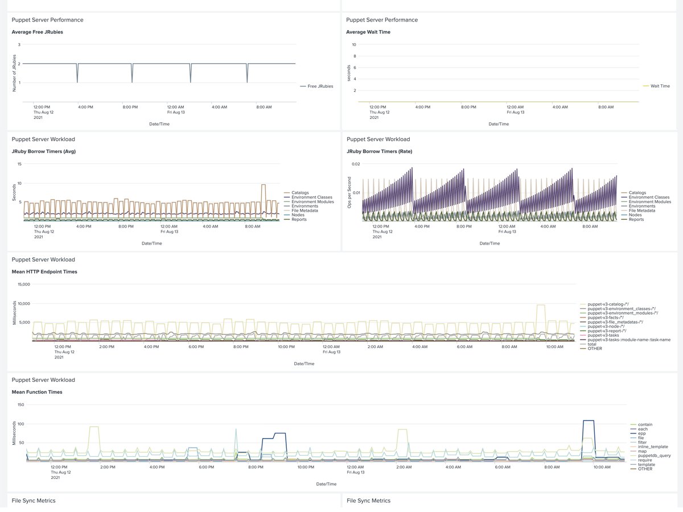The height and width of the screenshot is (512, 683).
Task: Click the Mean Function Times title
Action: pyautogui.click(x=37, y=392)
